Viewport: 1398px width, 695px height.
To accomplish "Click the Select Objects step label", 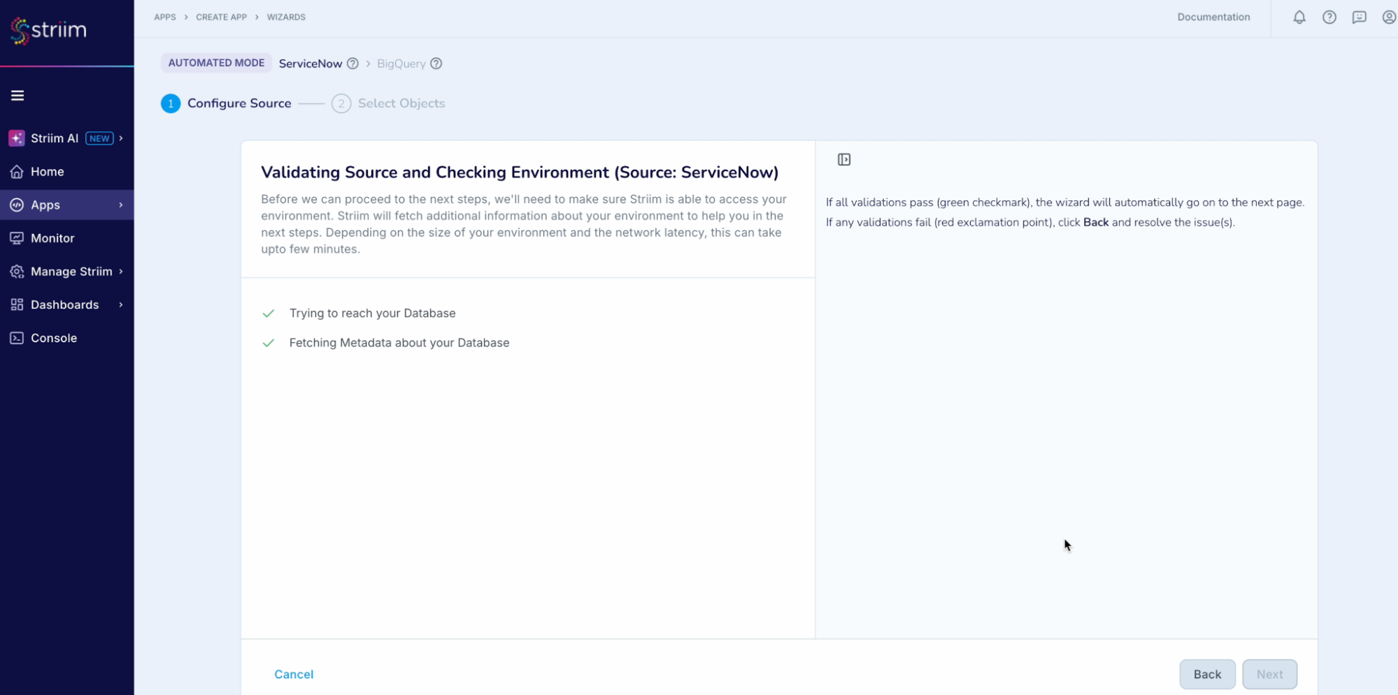I will (401, 103).
